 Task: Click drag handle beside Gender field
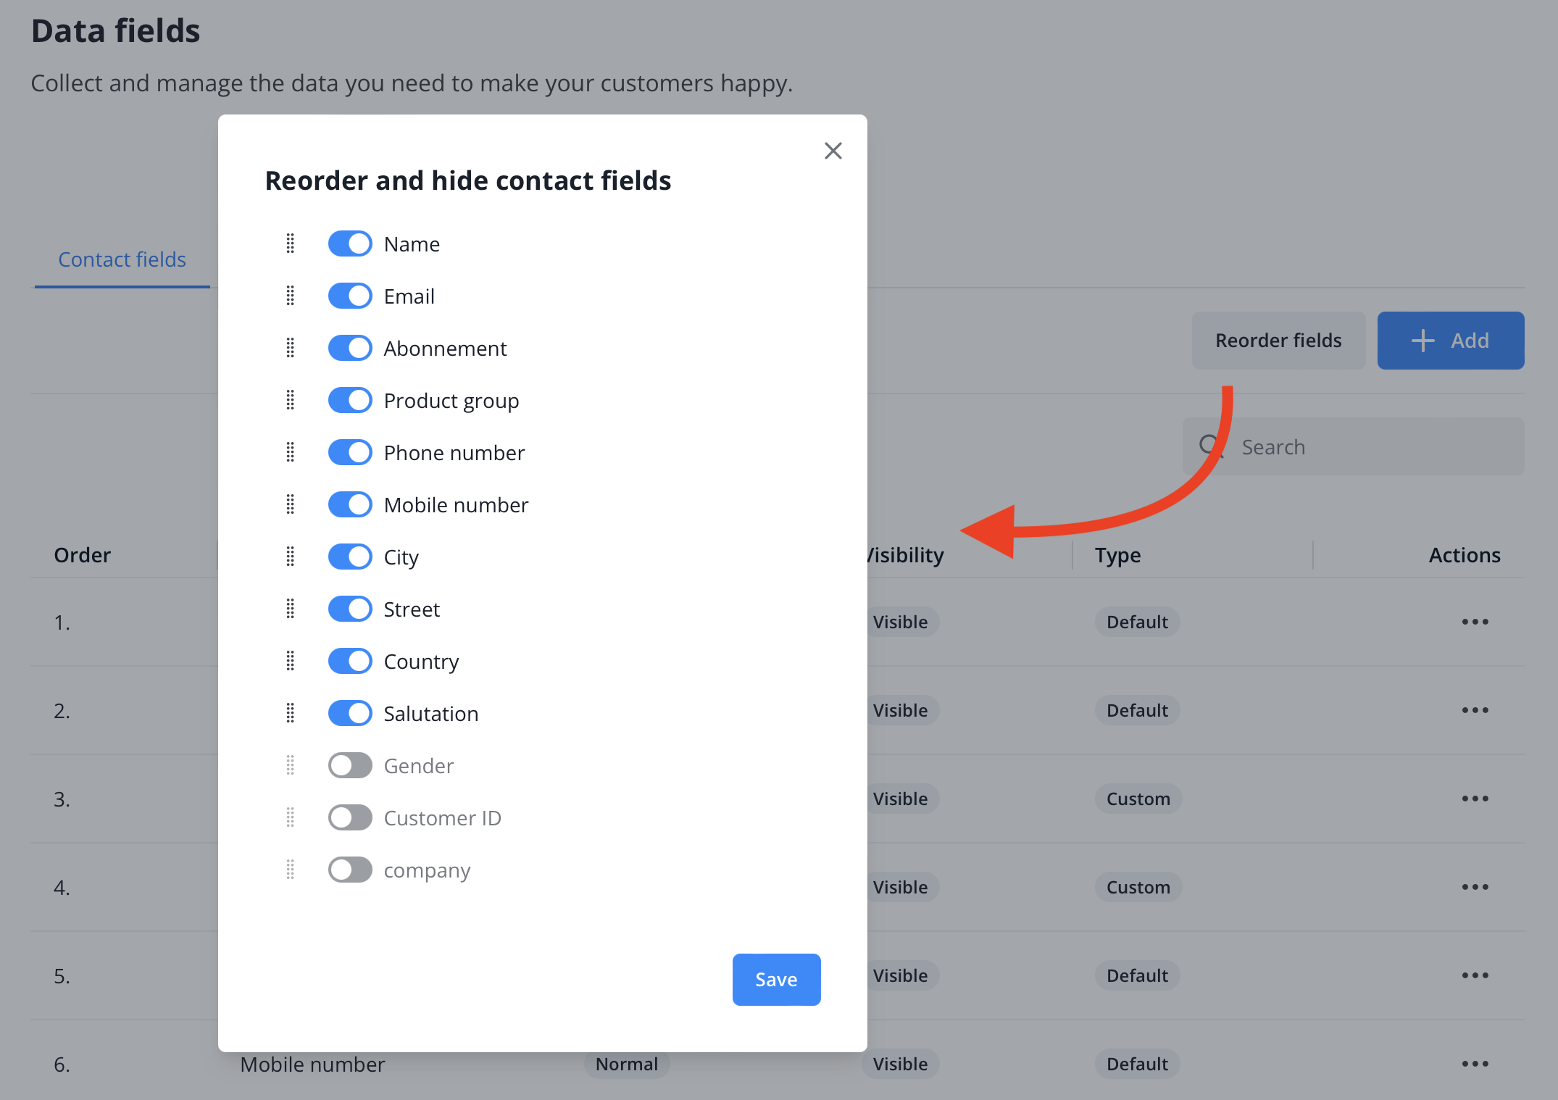291,766
